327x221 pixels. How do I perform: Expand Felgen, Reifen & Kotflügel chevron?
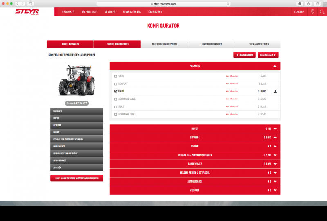pos(275,173)
